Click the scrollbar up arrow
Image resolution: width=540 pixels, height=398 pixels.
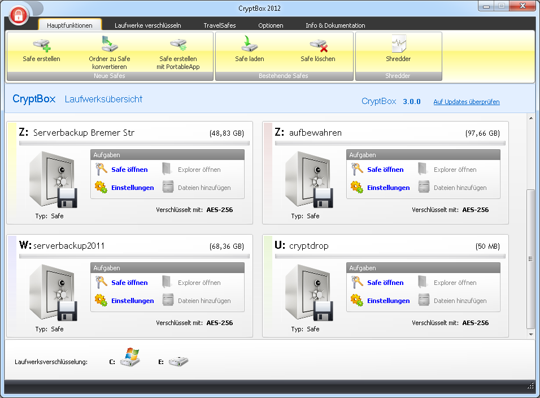pyautogui.click(x=531, y=118)
